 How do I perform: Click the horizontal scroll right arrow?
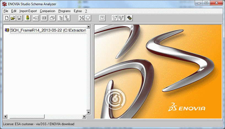click(x=84, y=116)
